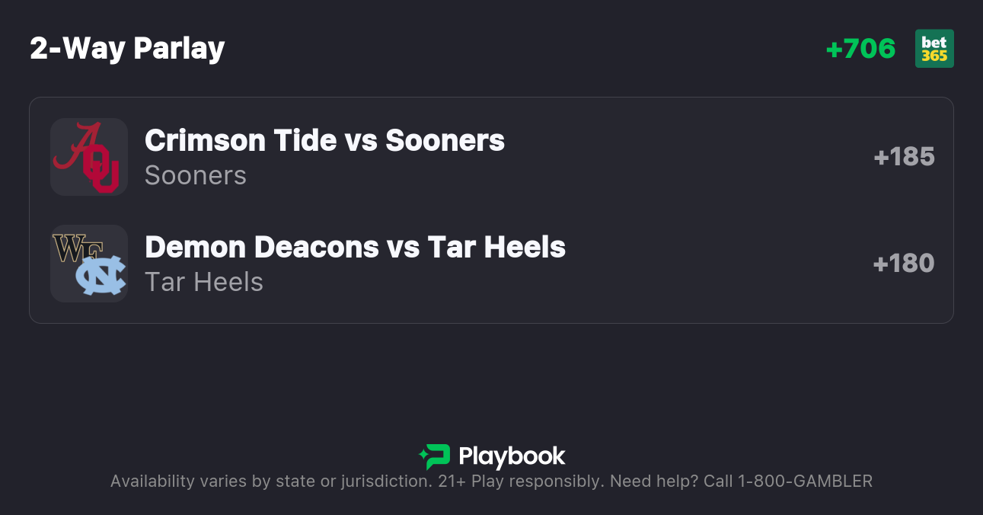Click the gray Tar Heels pick label
983x515 pixels.
[204, 282]
